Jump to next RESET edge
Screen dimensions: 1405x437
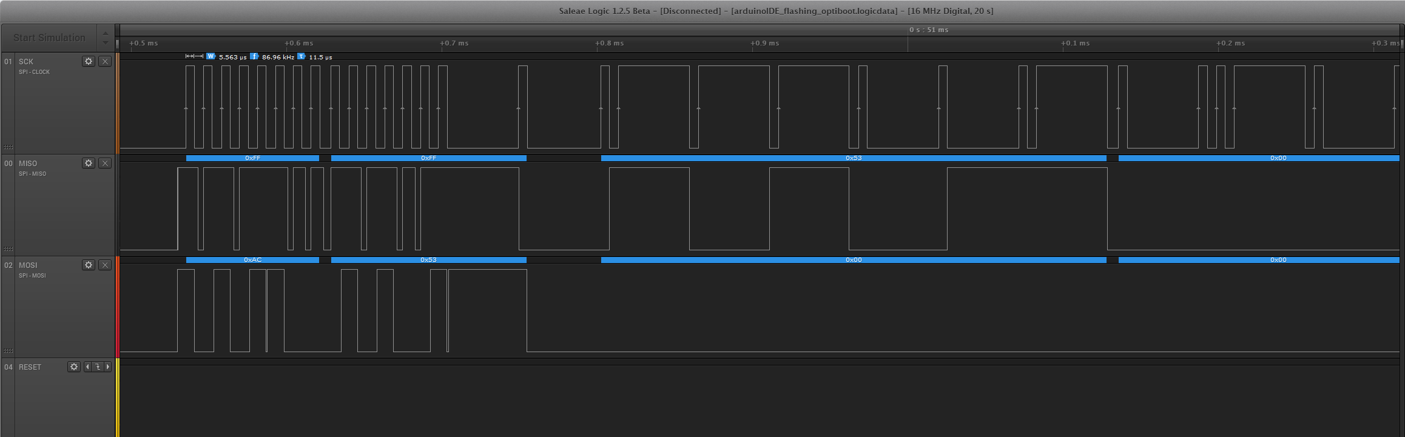point(108,367)
